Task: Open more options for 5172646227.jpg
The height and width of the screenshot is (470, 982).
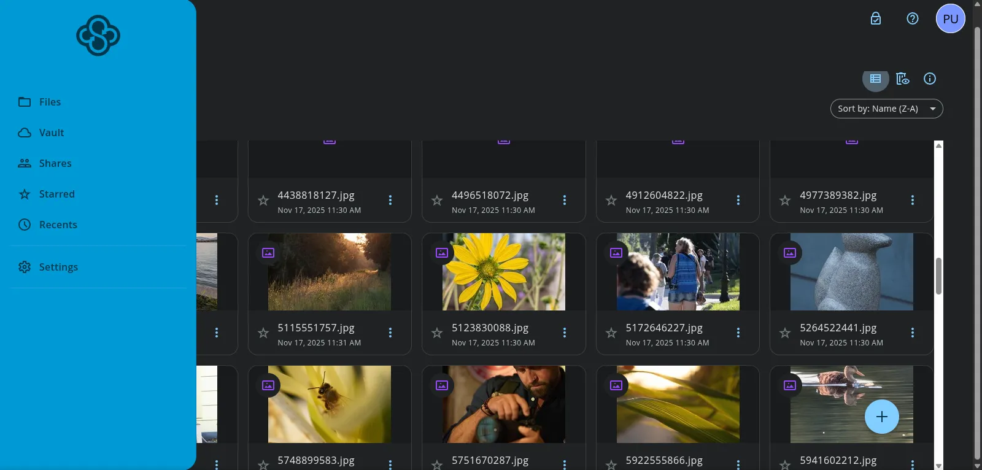Action: pos(738,333)
